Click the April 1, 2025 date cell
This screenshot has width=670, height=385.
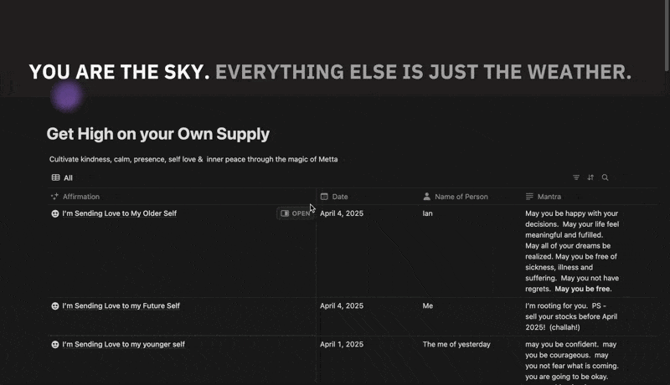point(342,344)
